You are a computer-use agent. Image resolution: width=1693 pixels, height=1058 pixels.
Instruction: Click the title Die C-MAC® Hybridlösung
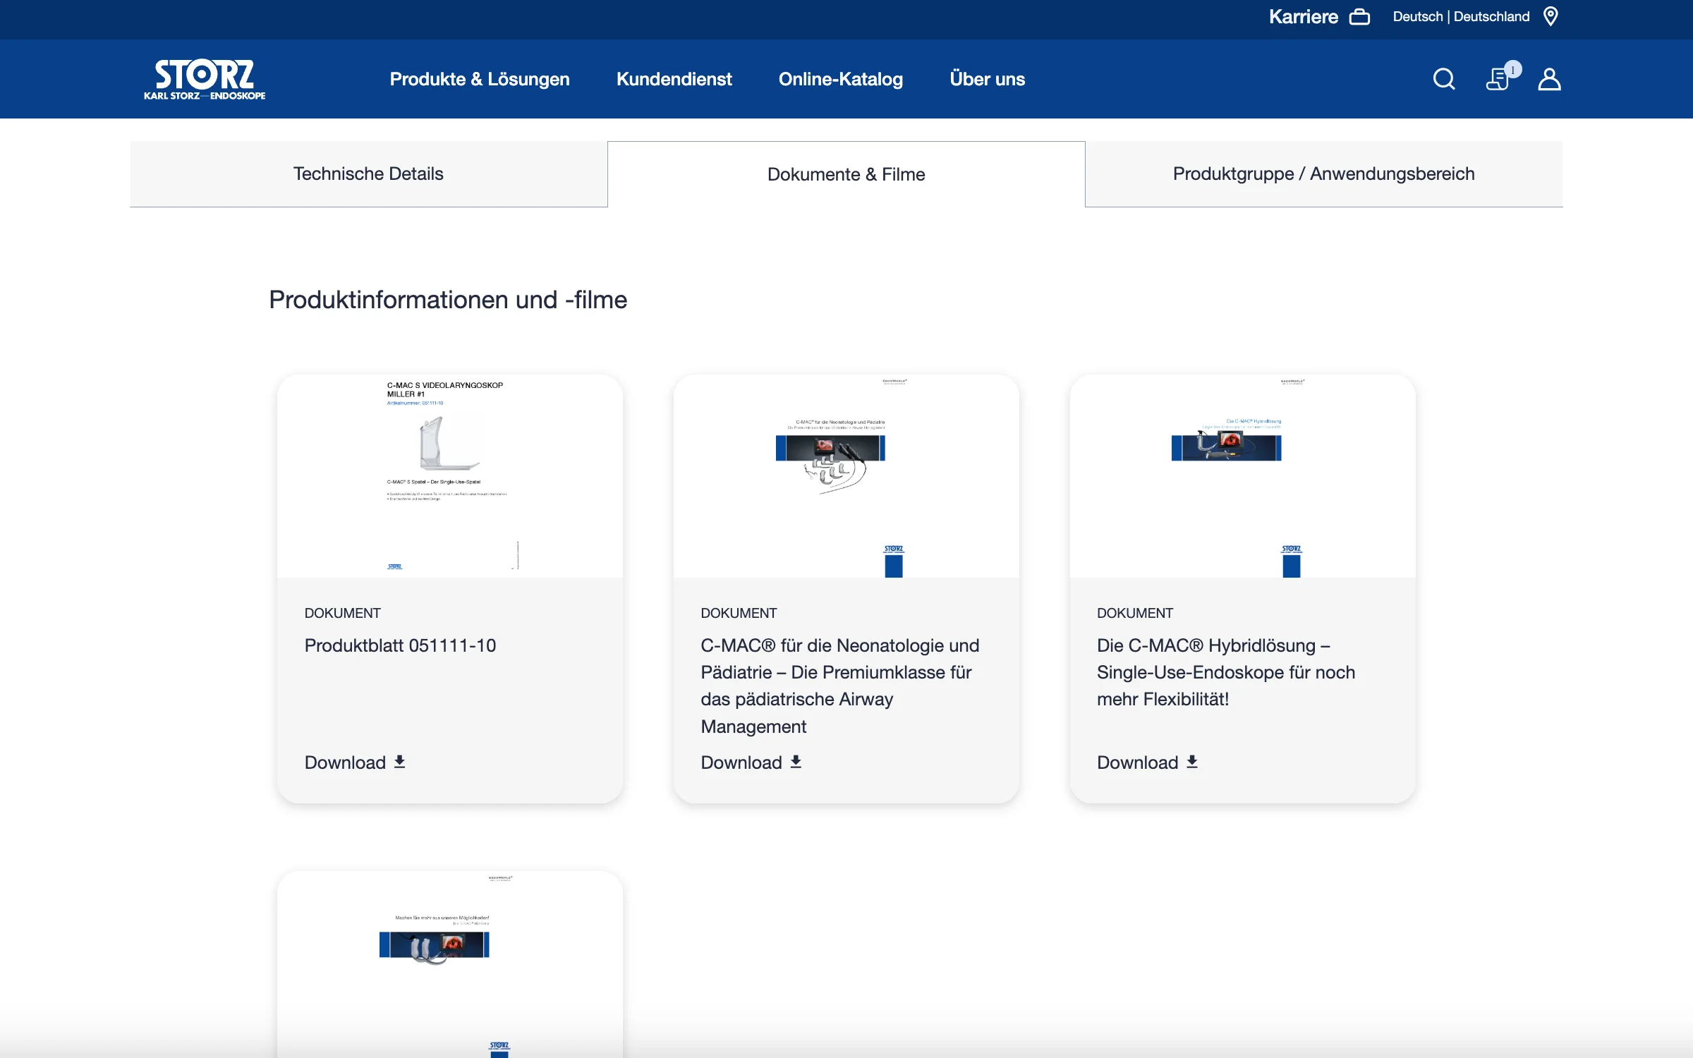pos(1226,672)
